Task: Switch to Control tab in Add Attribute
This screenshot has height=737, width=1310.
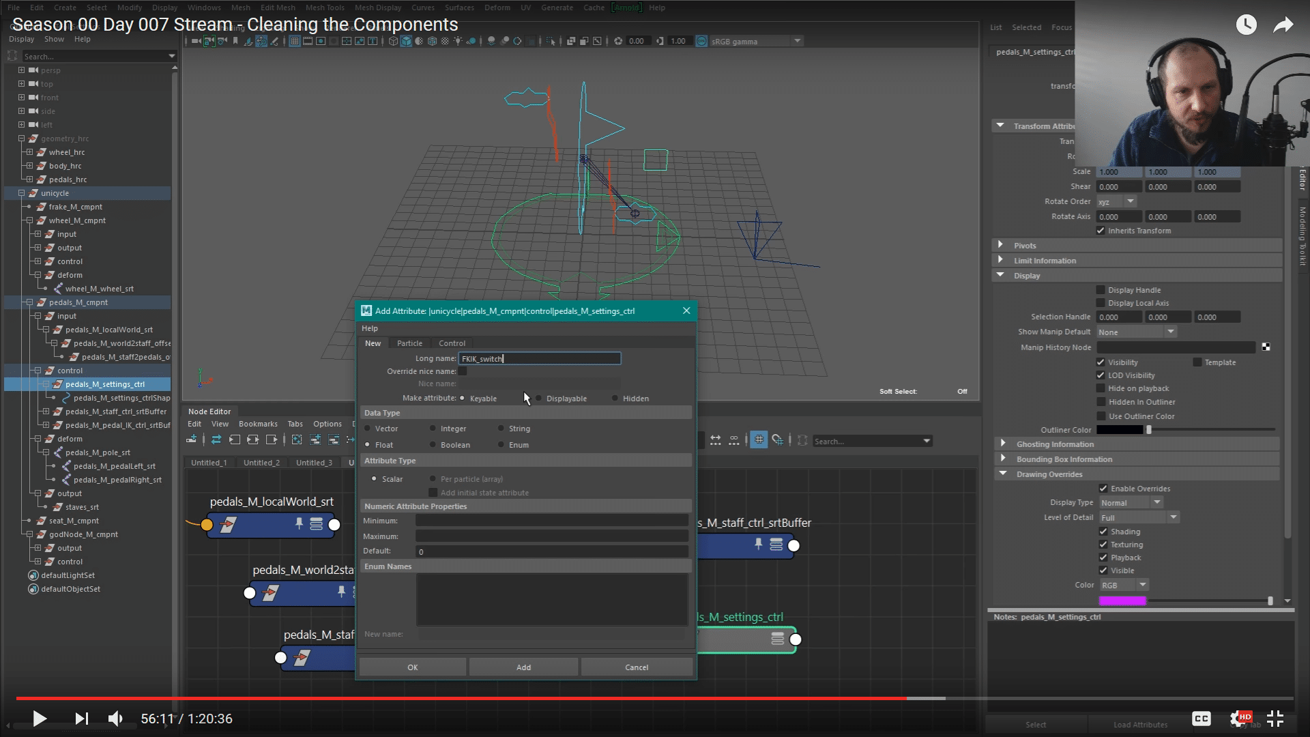Action: pyautogui.click(x=452, y=343)
